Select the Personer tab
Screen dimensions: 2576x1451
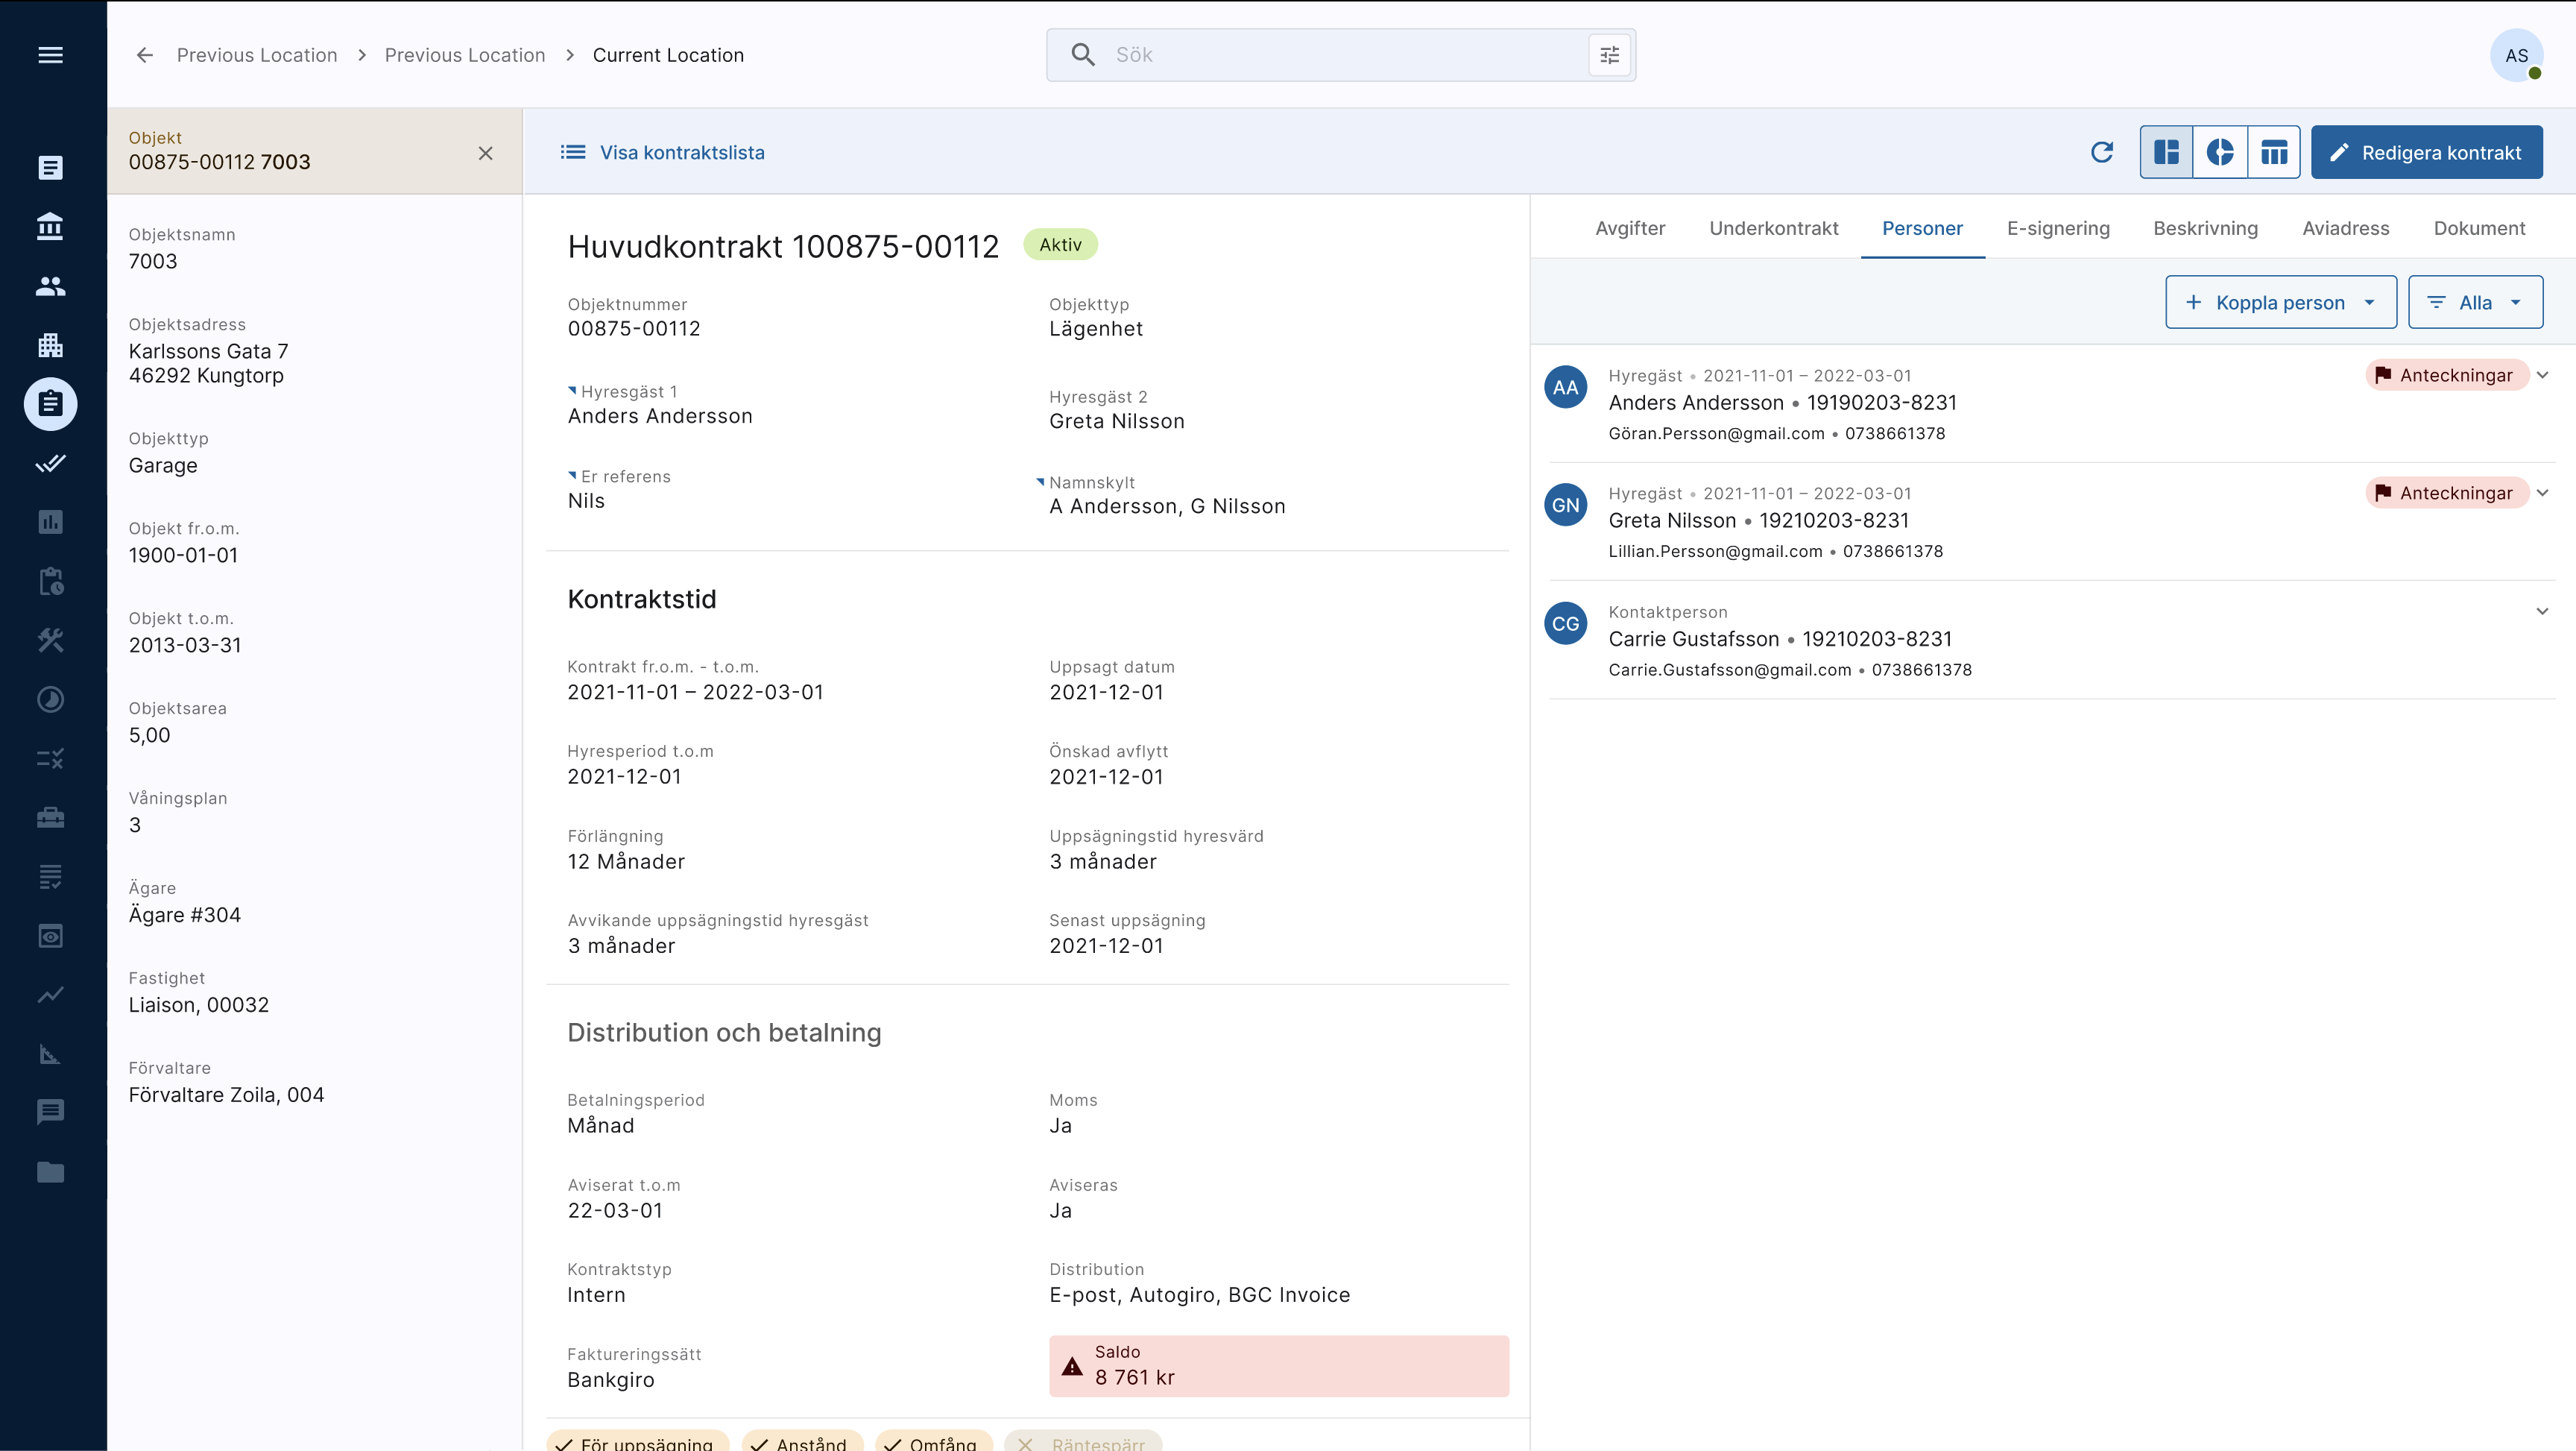point(1922,228)
